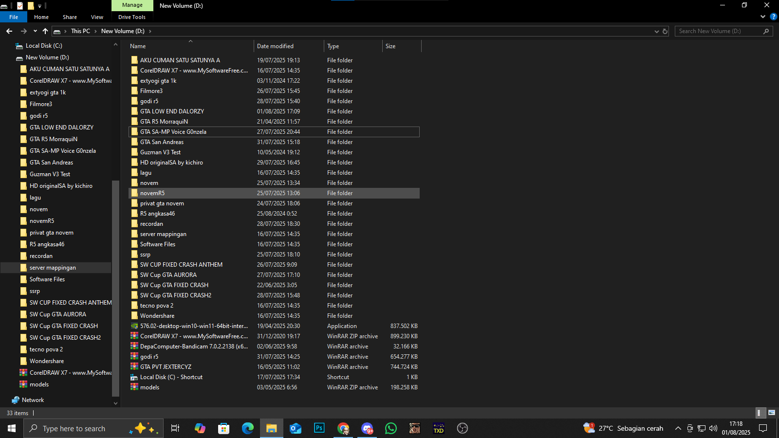Click navigation pane scroll-up arrow

click(x=115, y=45)
